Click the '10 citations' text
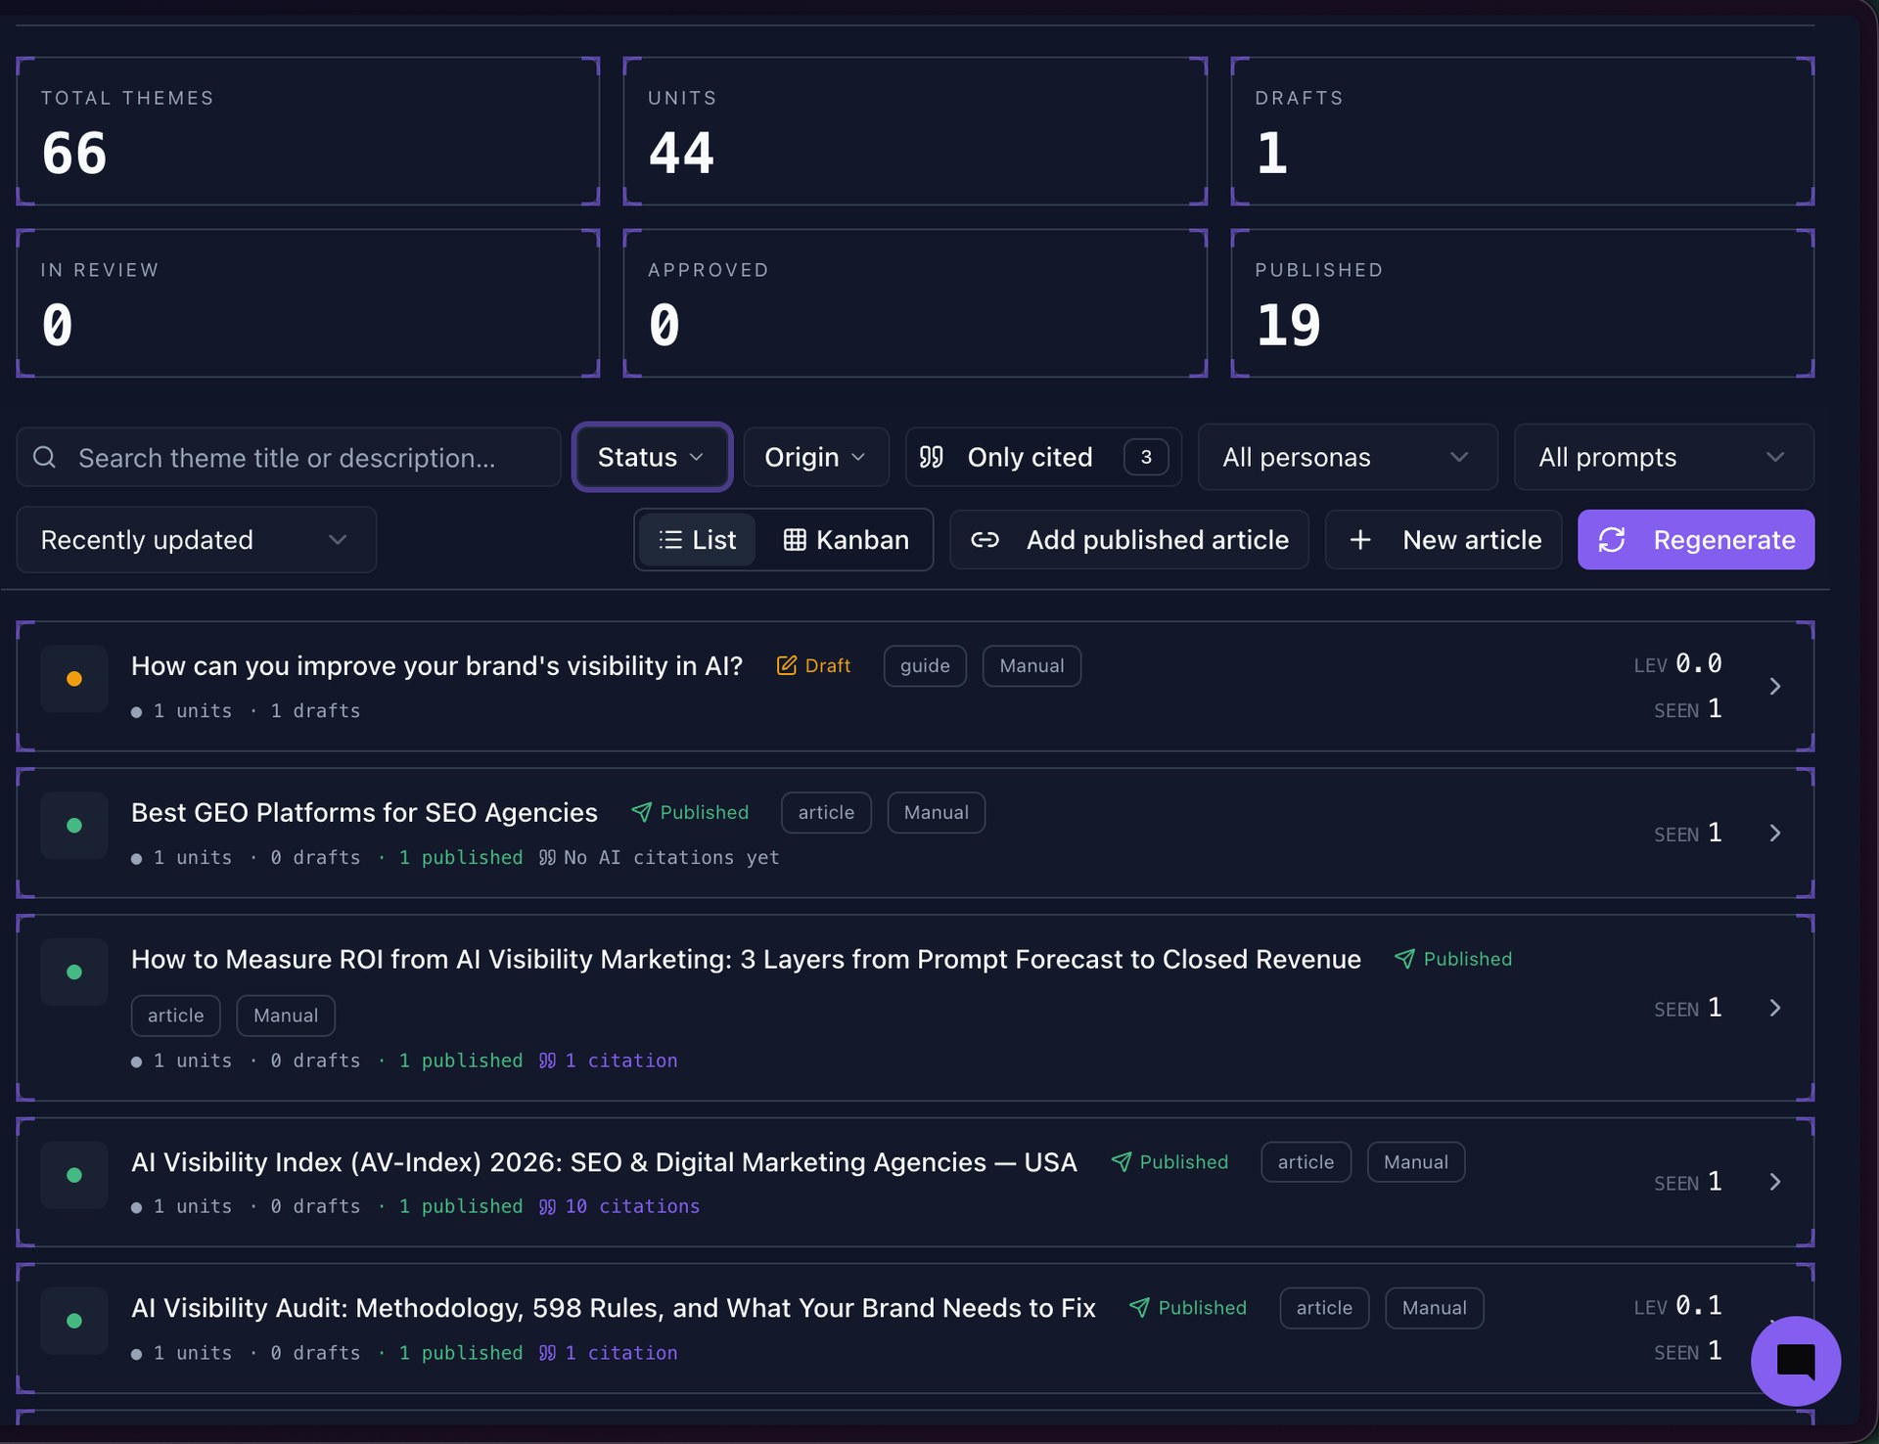1879x1444 pixels. 632,1206
